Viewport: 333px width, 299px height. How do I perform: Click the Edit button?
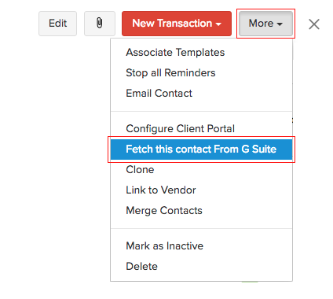57,24
